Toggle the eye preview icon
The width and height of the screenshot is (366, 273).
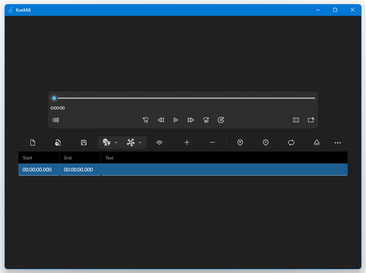[159, 142]
